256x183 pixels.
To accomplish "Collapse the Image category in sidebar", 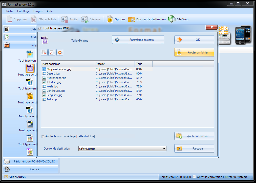I will [x=19, y=45].
